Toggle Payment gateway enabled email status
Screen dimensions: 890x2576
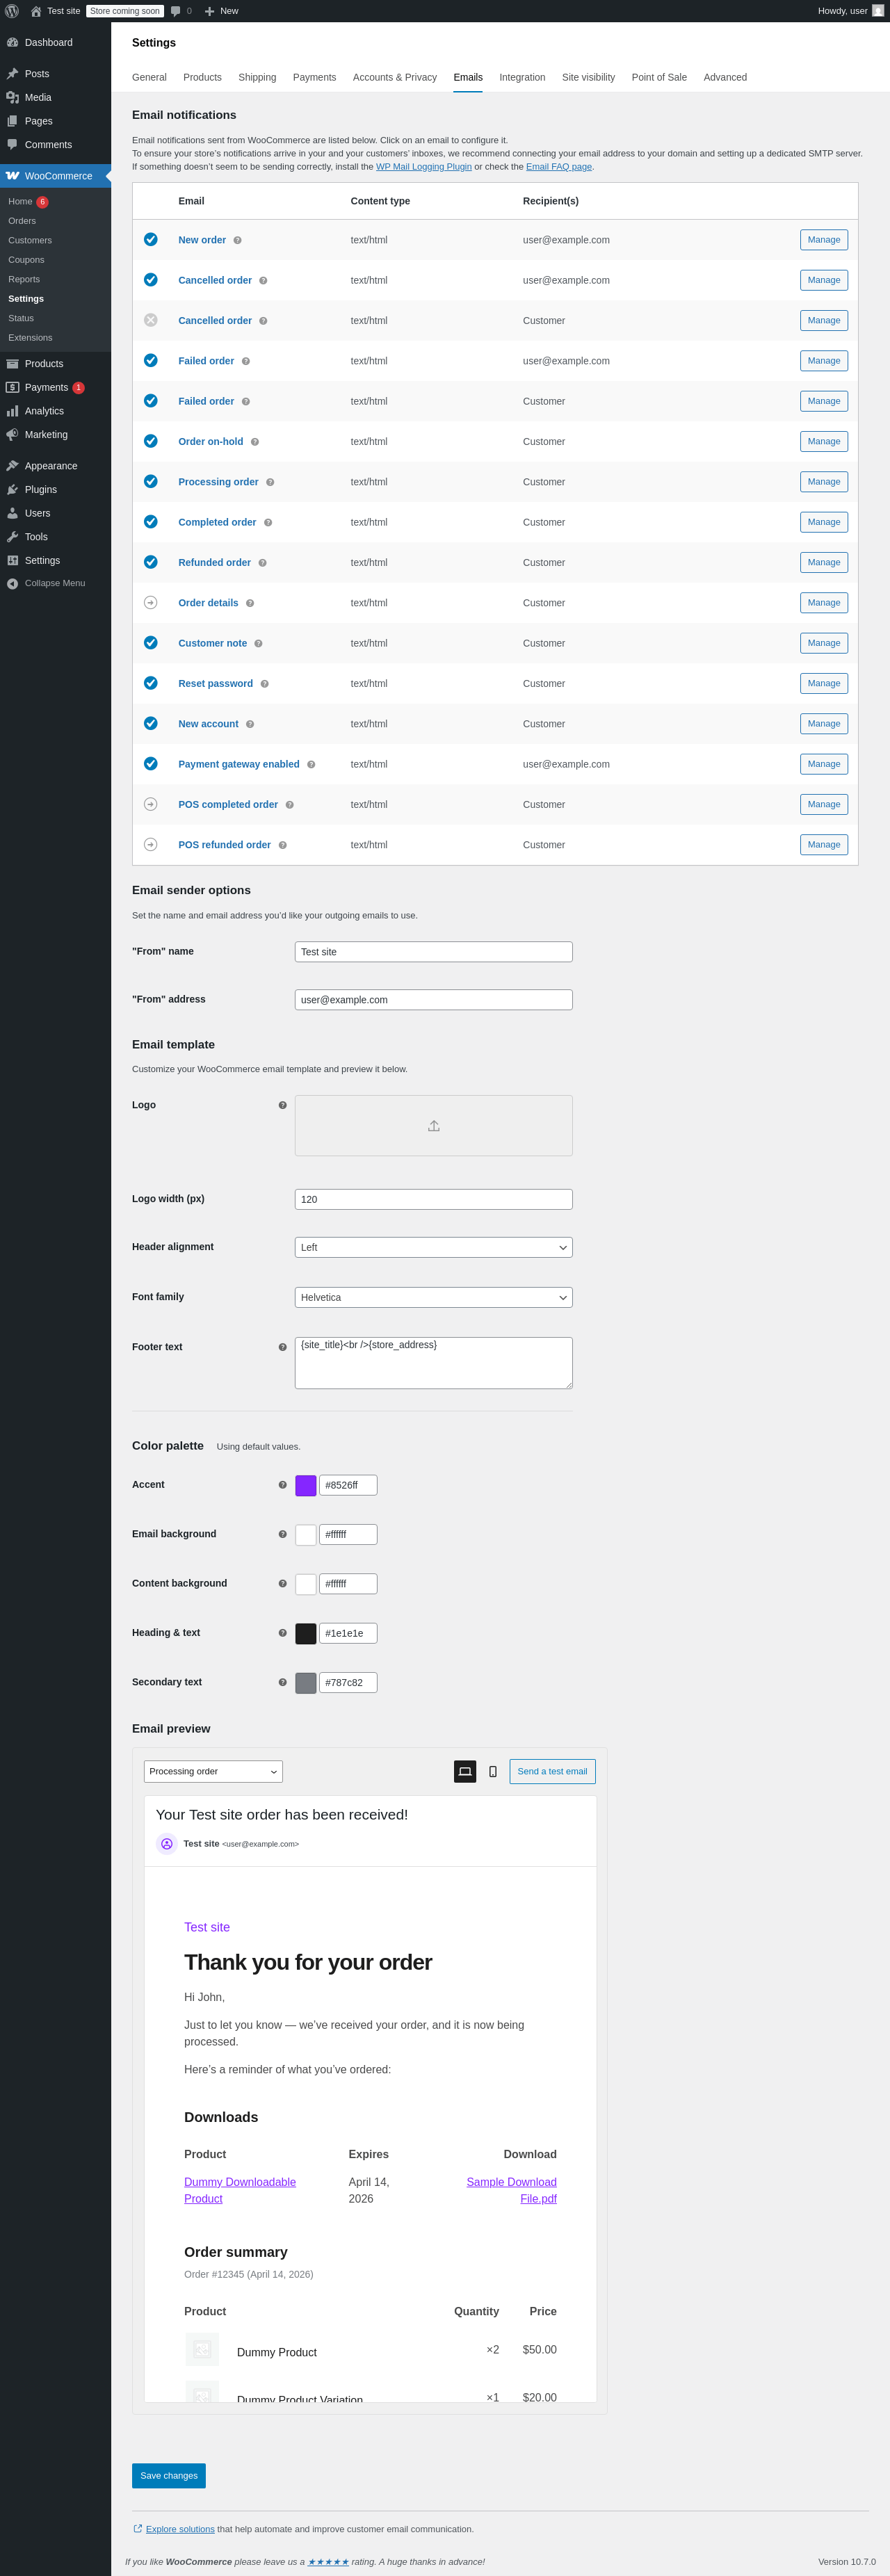[x=151, y=764]
